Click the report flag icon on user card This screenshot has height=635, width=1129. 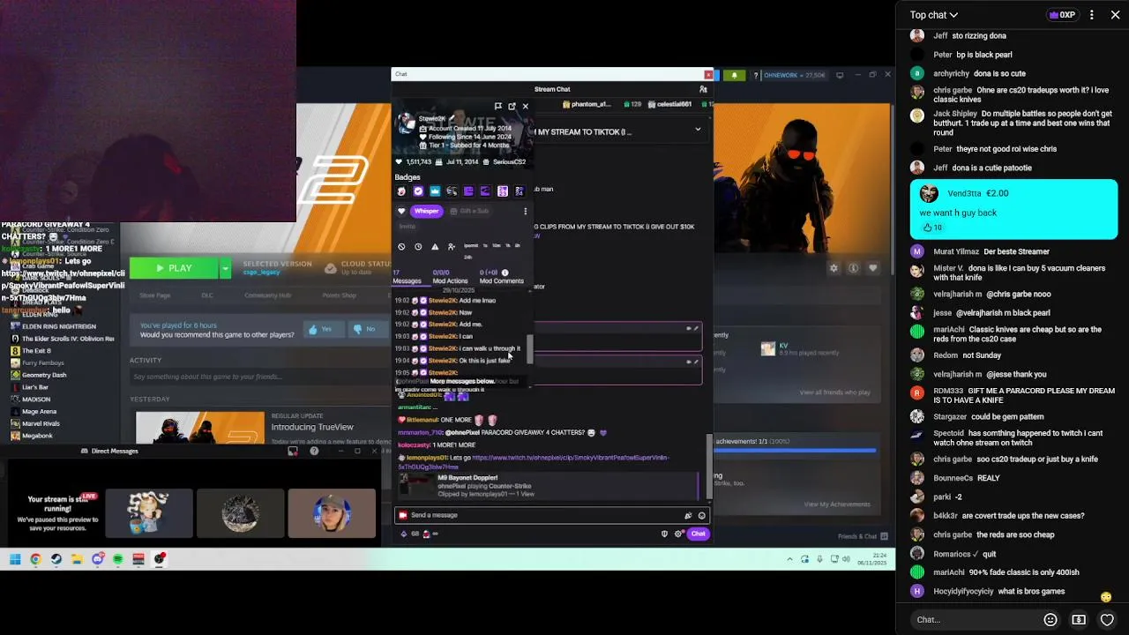tap(498, 106)
